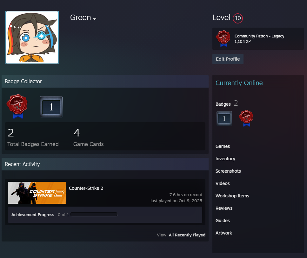
Task: Open the Games link
Action: click(223, 146)
